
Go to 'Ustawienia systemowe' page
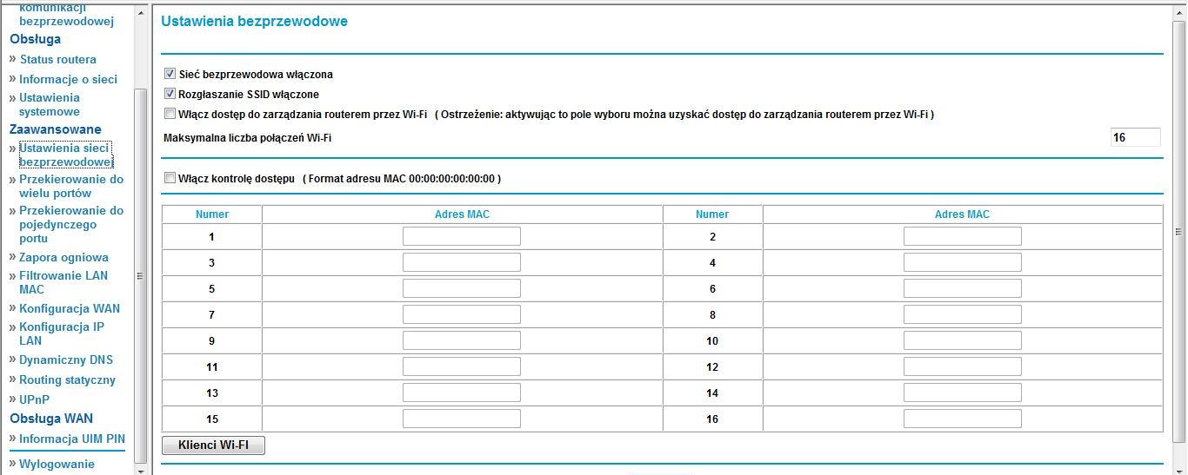(x=50, y=104)
